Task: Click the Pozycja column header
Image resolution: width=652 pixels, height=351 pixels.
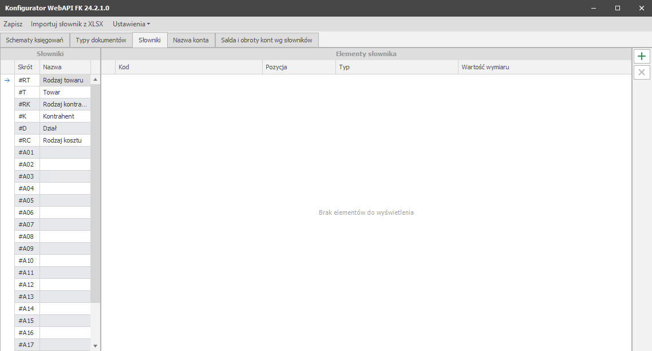Action: (299, 67)
